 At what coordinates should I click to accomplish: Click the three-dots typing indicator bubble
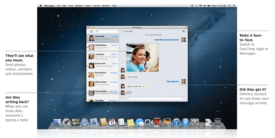[129, 93]
